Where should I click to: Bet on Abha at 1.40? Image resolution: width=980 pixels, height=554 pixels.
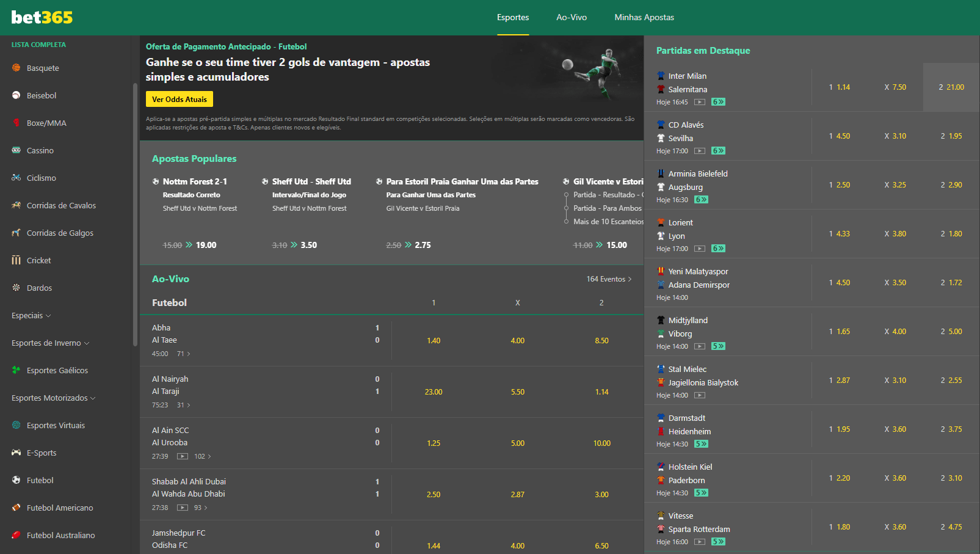[434, 341]
